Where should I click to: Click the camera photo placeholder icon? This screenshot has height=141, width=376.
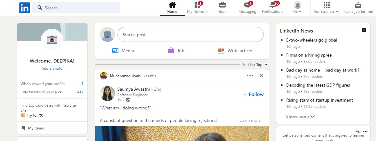[x=52, y=40]
